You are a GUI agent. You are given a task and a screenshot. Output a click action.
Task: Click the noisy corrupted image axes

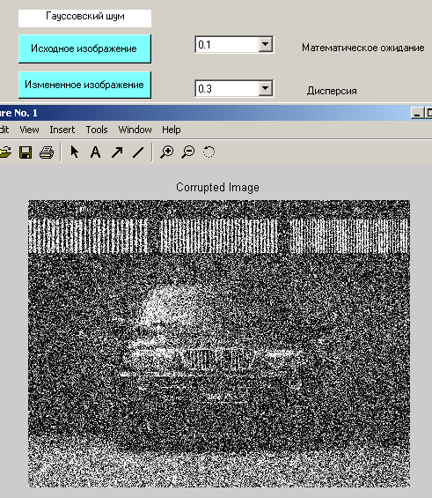point(219,344)
